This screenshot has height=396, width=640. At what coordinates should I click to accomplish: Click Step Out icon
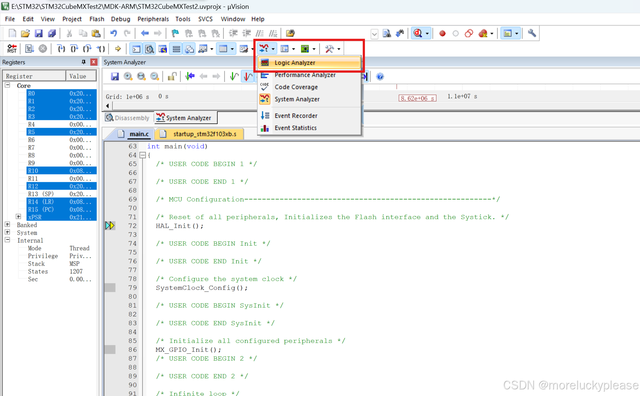click(87, 49)
